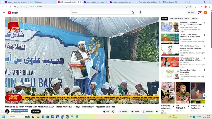Share the video via Bagikan
This screenshot has height=119, width=212.
point(123,111)
